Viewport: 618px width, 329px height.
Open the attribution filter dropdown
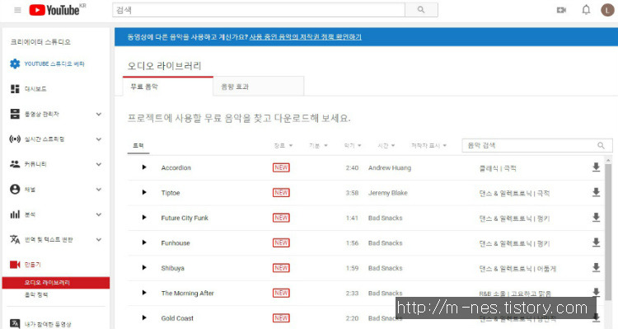[x=428, y=146]
